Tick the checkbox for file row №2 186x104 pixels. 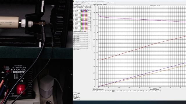coord(90,35)
